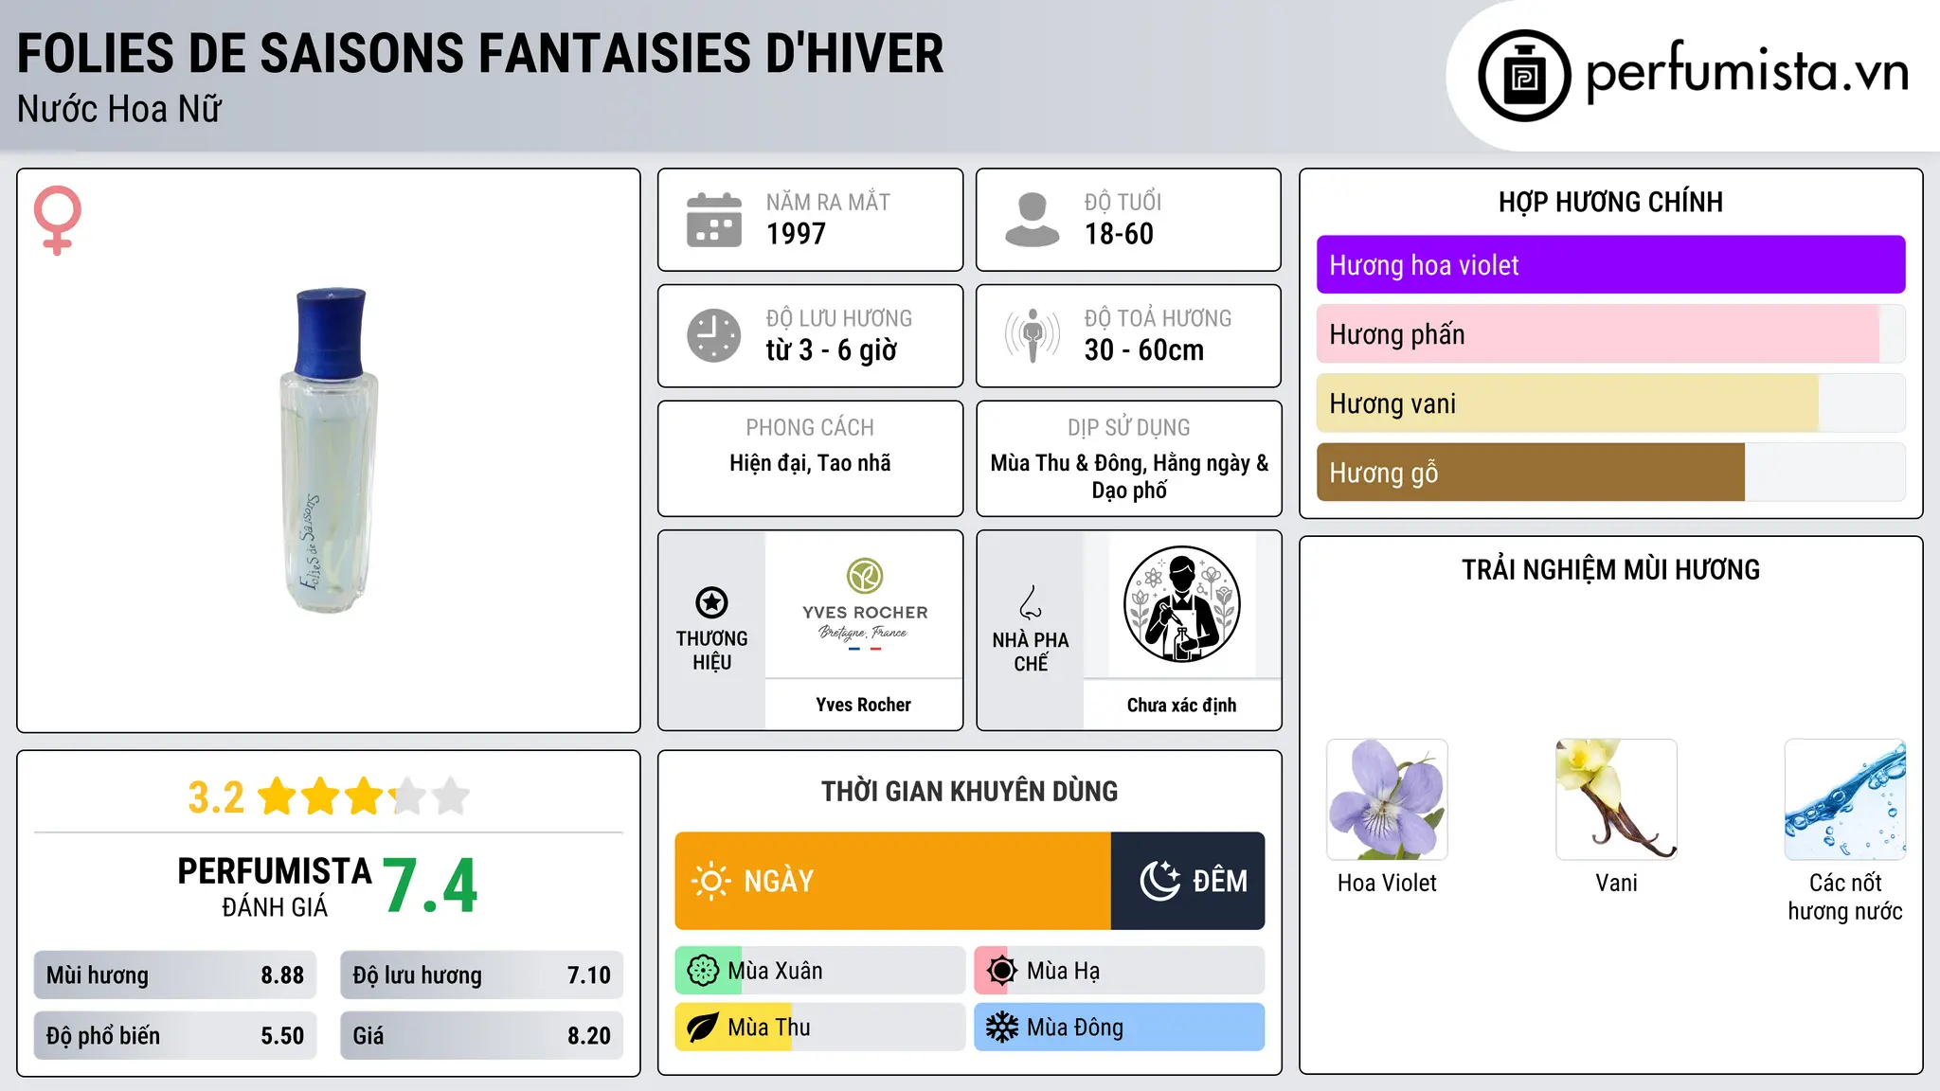The width and height of the screenshot is (1940, 1091).
Task: Click the leaf icon for Mùa Thu
Action: (703, 1028)
